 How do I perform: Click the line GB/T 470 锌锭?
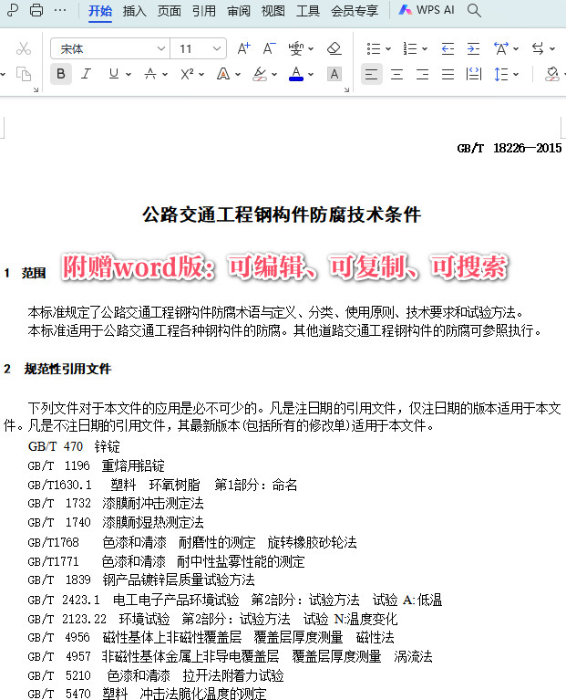74,446
